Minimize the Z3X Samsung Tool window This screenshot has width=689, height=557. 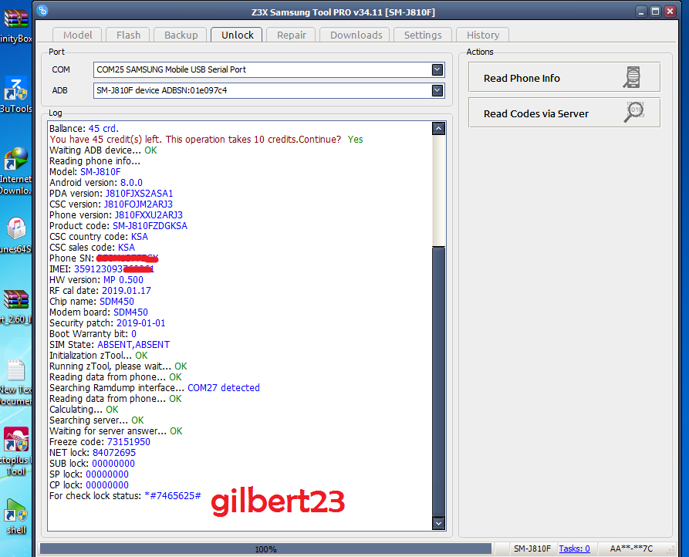click(x=641, y=12)
